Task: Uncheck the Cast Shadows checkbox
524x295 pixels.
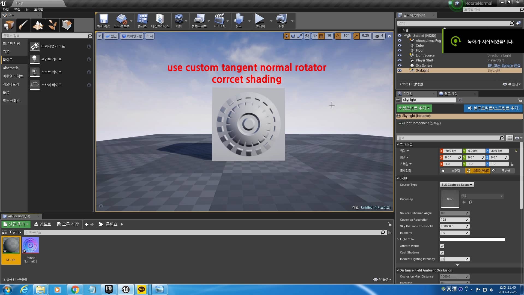Action: pos(442,253)
